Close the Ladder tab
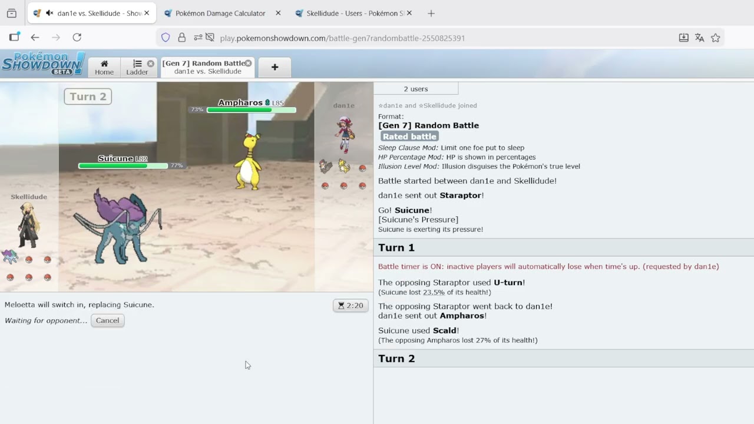Screen dimensions: 754x424 pyautogui.click(x=151, y=64)
